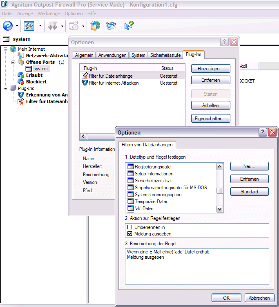Open dropdown arrow next to clock icon

(83, 26)
